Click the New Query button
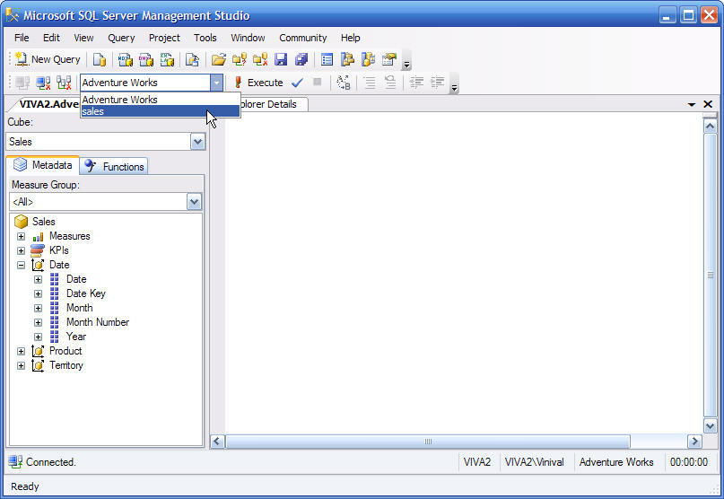The height and width of the screenshot is (499, 724). click(x=48, y=59)
